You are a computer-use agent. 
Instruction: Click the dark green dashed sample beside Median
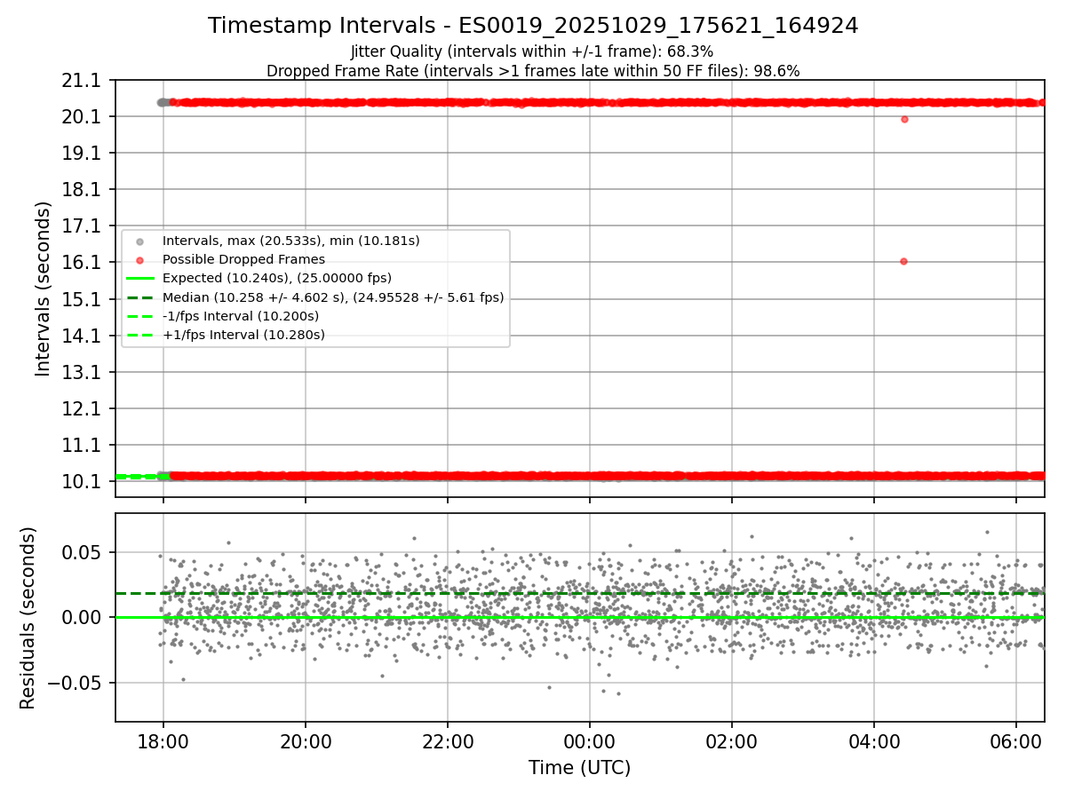click(139, 297)
